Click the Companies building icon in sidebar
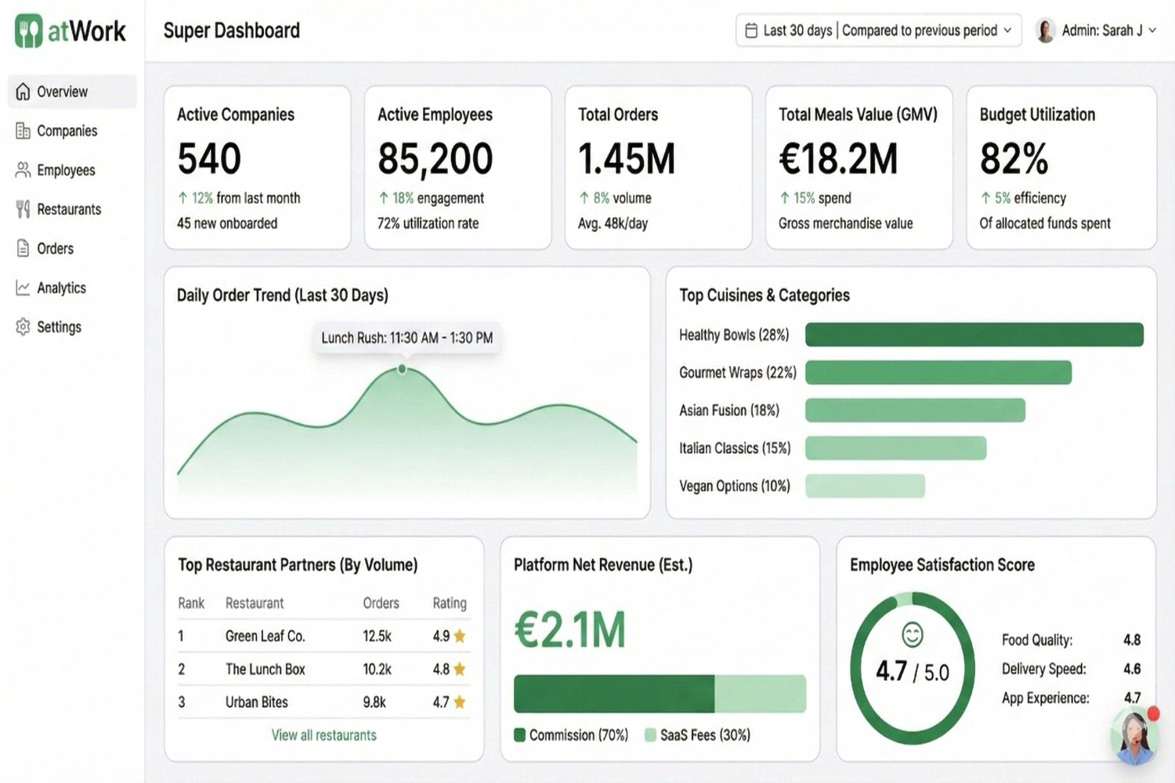The height and width of the screenshot is (783, 1175). [23, 131]
